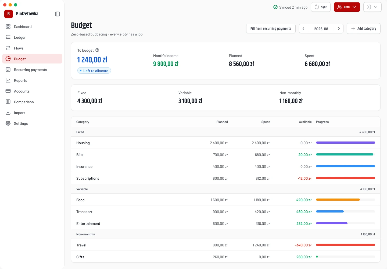Select the 2026-08 month field
The image size is (387, 269).
pos(321,29)
